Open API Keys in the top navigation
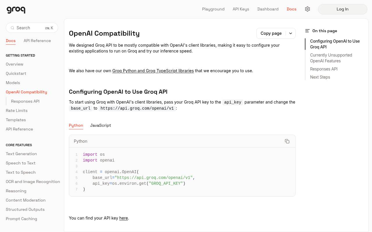The image size is (372, 232). pyautogui.click(x=241, y=9)
